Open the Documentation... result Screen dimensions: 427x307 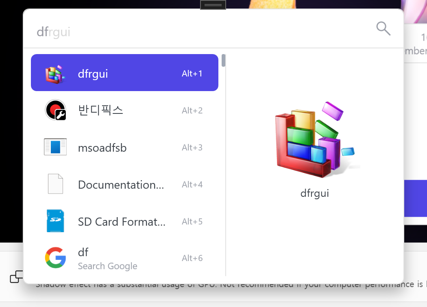[124, 184]
